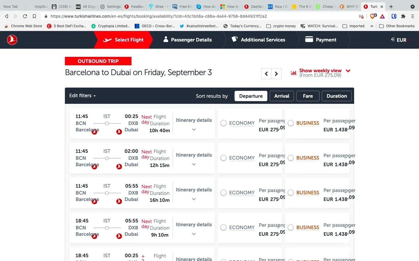419x261 pixels.
Task: Click the Turkish Airlines logo in header
Action: click(x=12, y=40)
